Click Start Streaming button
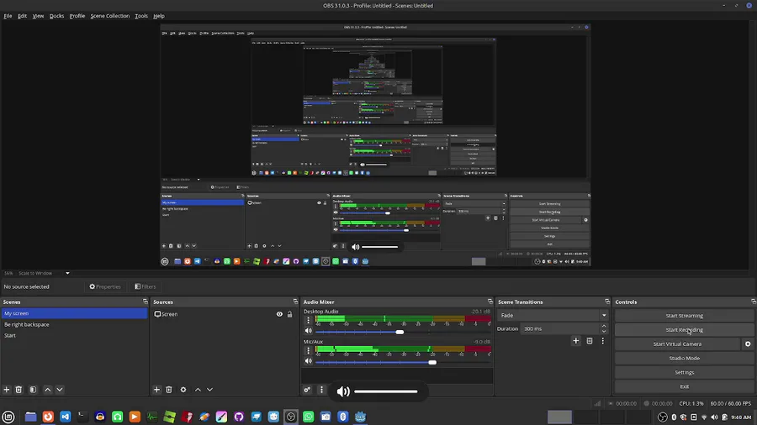 (684, 316)
